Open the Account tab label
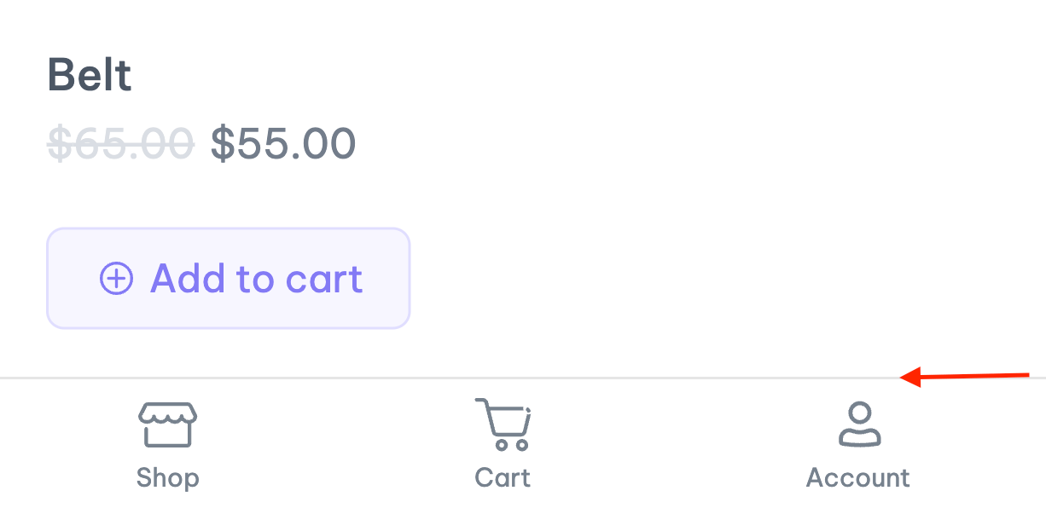Viewport: 1046px width, 508px height. tap(858, 477)
